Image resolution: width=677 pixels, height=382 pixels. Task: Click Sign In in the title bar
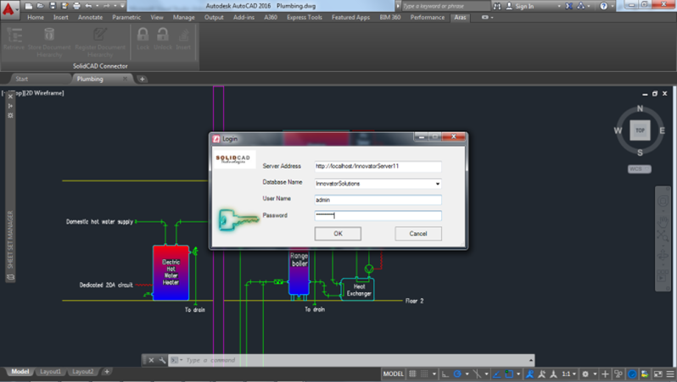coord(524,6)
